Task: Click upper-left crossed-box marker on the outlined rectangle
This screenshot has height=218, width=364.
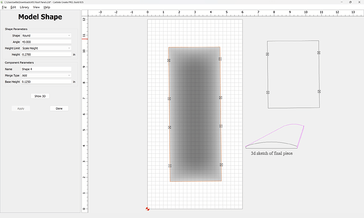Action: coord(267,54)
